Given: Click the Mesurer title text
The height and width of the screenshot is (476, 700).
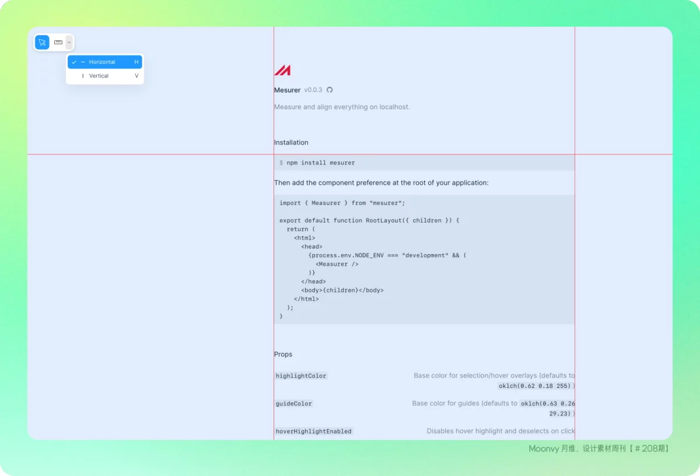Looking at the screenshot, I should click(x=287, y=90).
